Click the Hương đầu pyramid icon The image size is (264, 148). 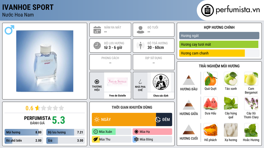tap(189, 80)
